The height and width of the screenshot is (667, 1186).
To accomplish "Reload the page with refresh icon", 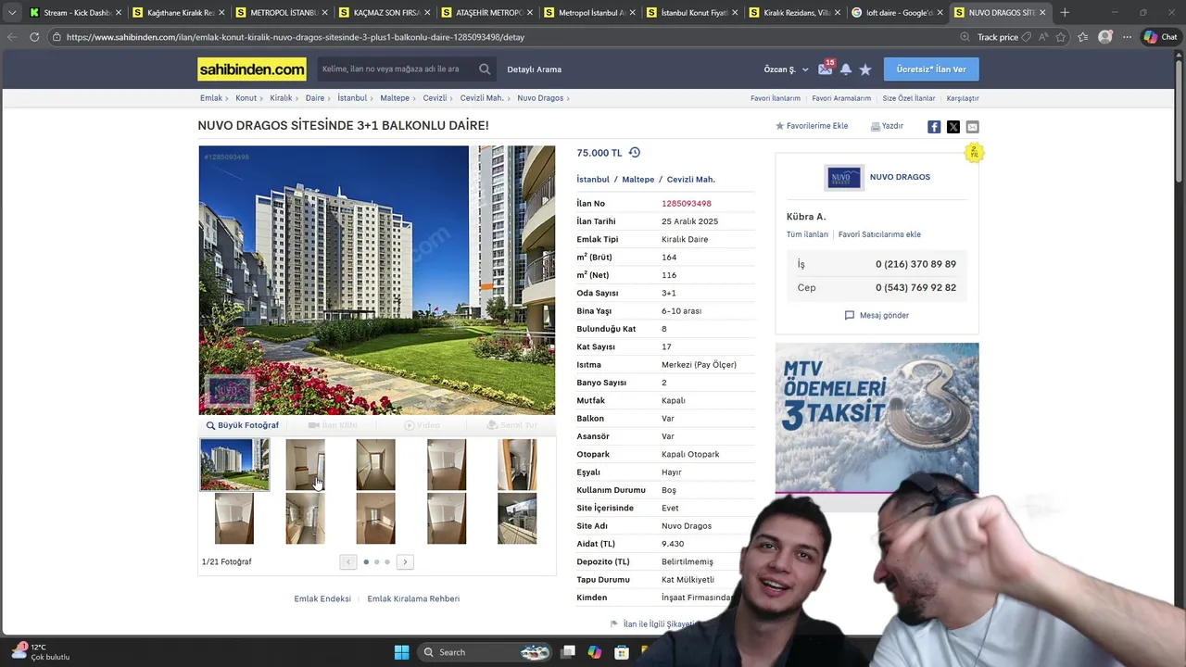I will pos(34,37).
